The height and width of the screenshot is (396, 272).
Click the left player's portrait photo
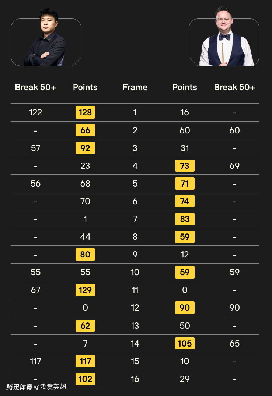(x=46, y=39)
